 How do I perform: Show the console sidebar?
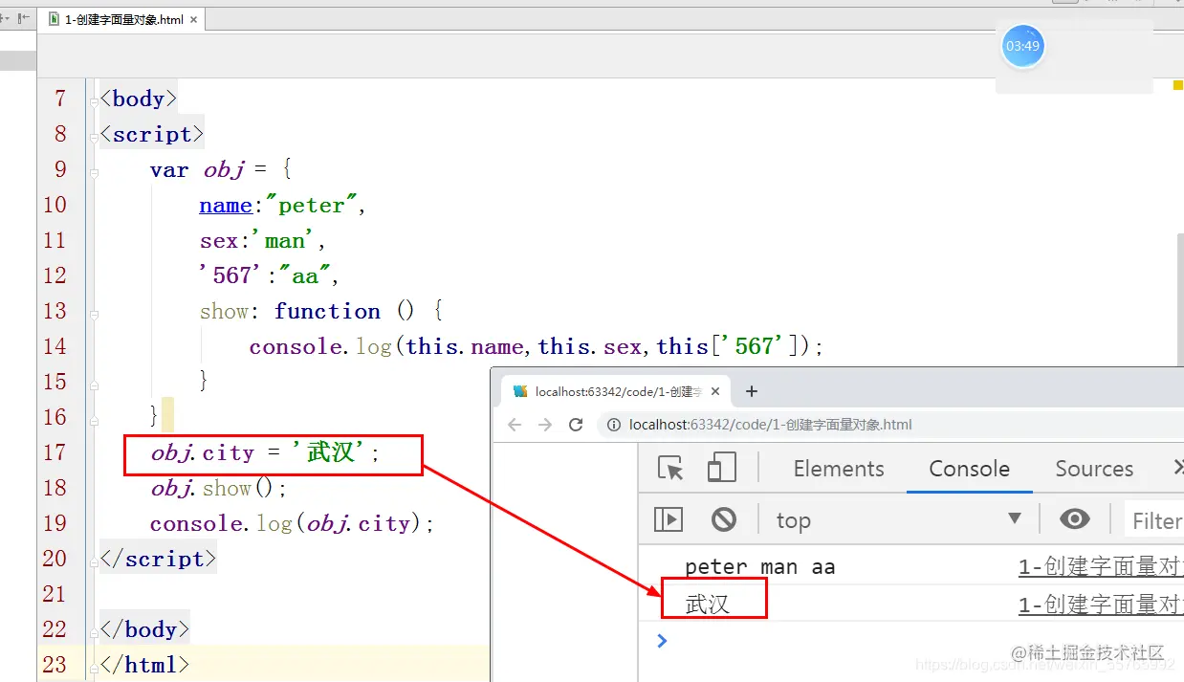(x=669, y=519)
